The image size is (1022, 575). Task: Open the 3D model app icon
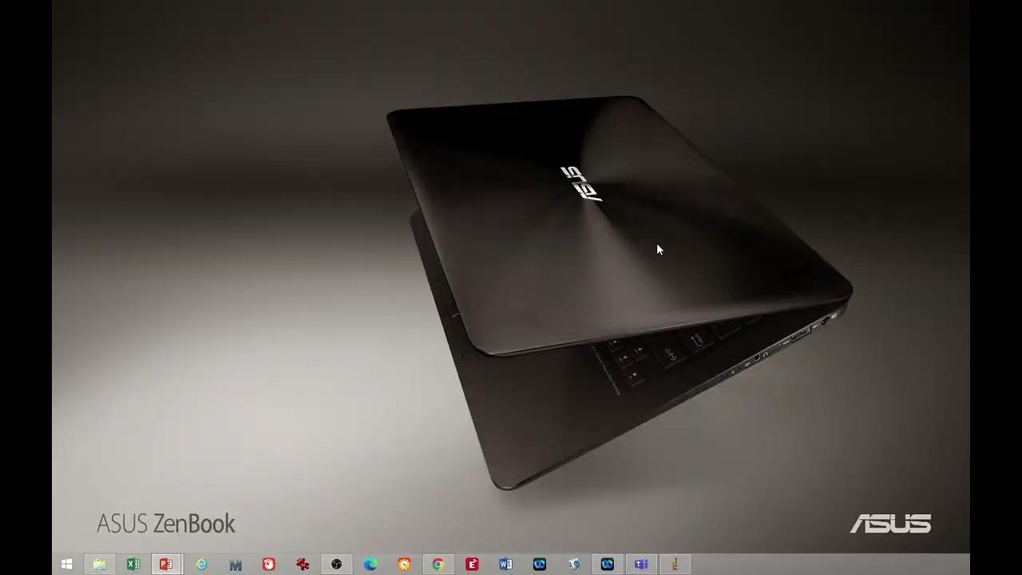(573, 565)
